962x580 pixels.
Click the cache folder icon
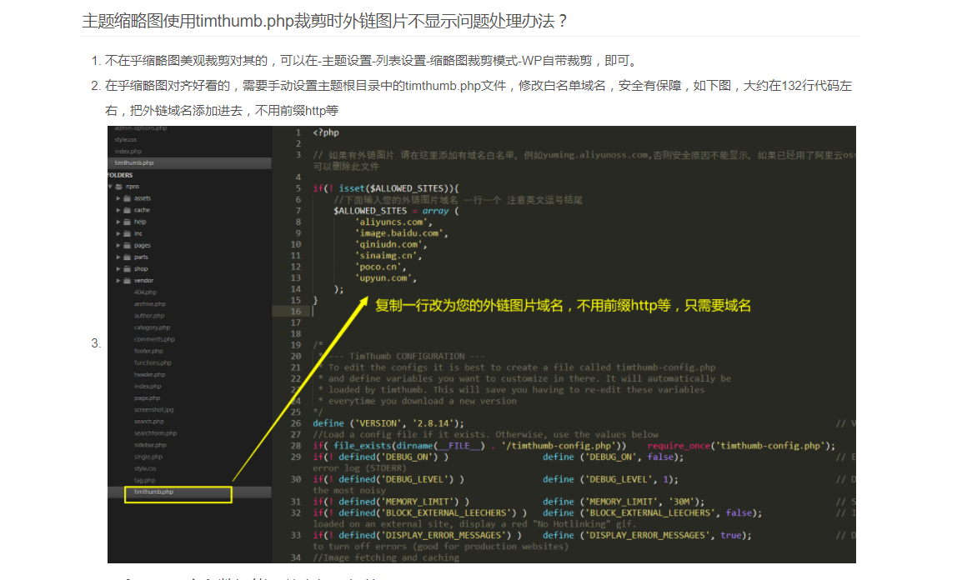pos(126,210)
